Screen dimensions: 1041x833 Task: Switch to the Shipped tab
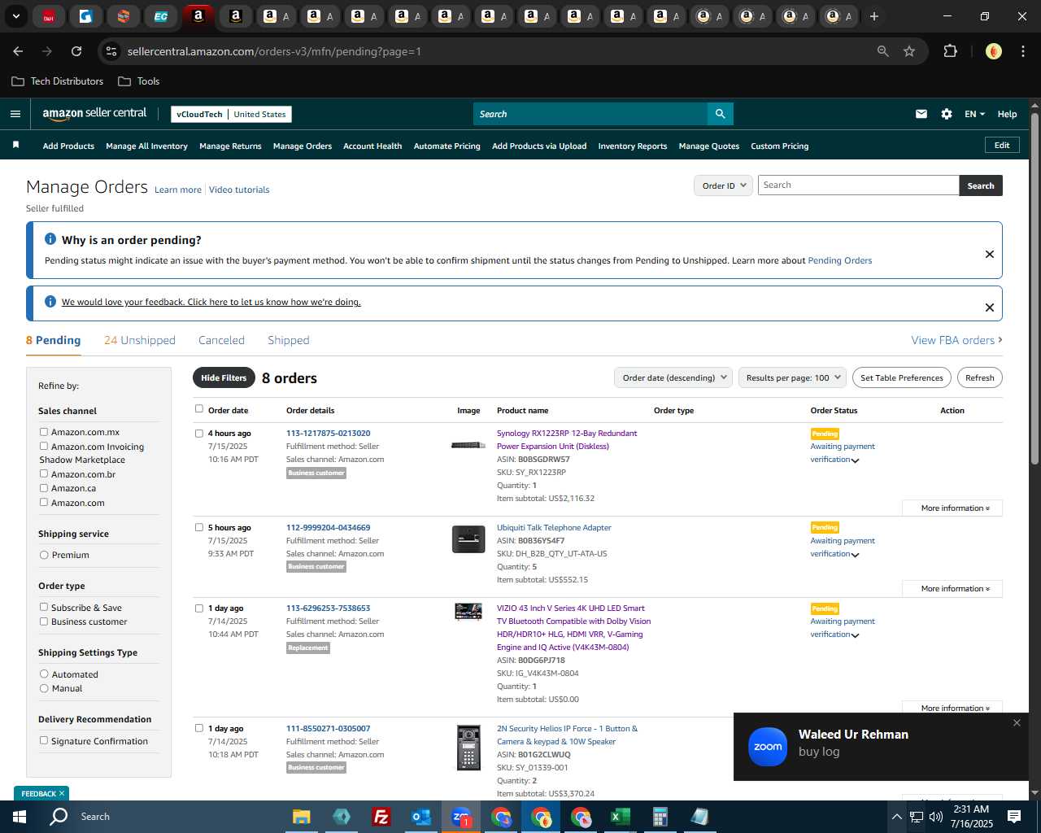click(289, 340)
